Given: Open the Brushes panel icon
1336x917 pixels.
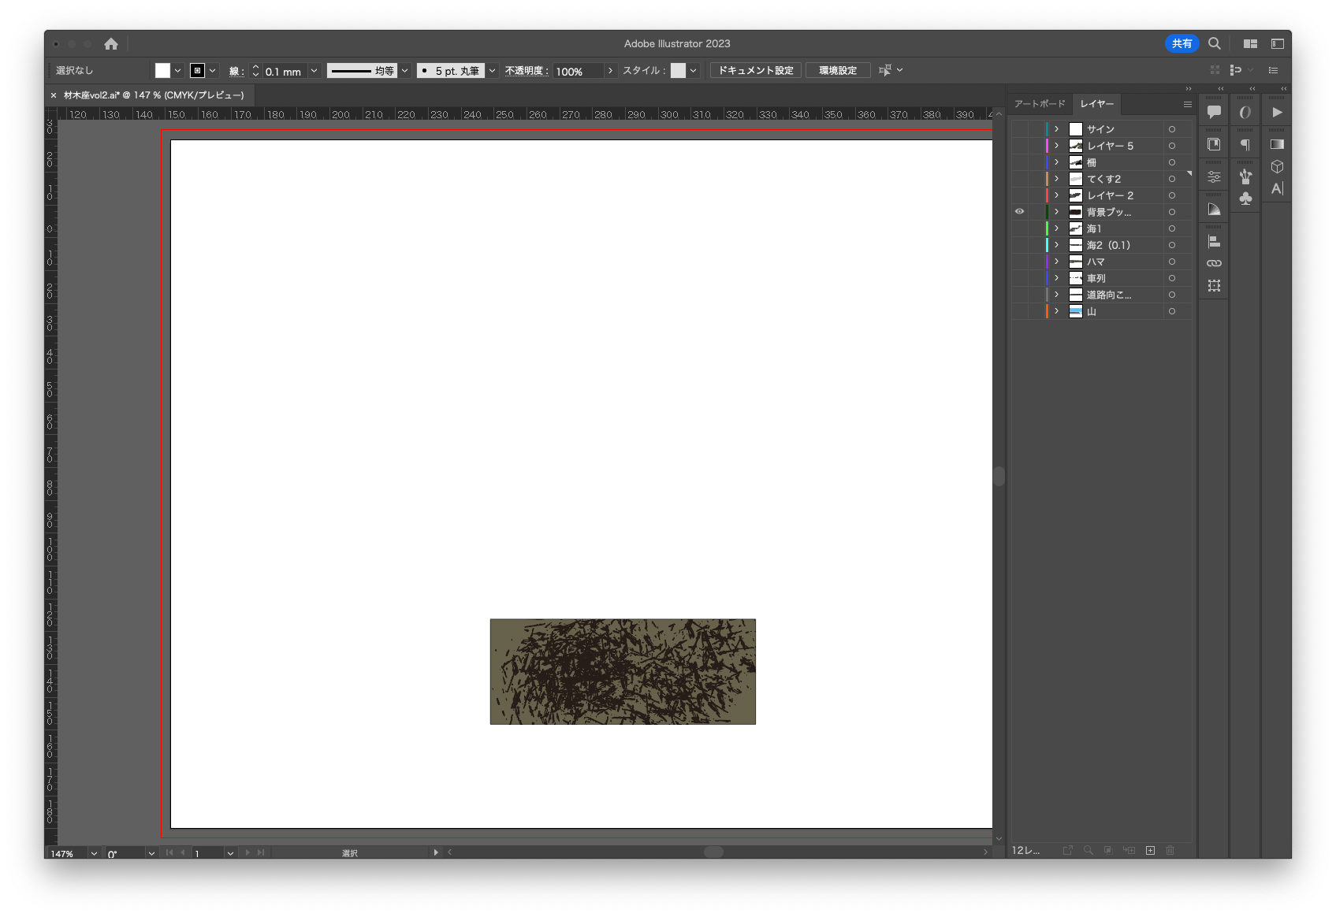Looking at the screenshot, I should click(1245, 176).
